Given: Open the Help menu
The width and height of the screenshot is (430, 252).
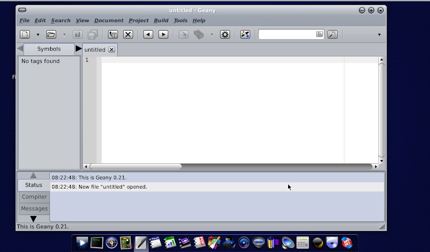Looking at the screenshot, I should coord(199,20).
